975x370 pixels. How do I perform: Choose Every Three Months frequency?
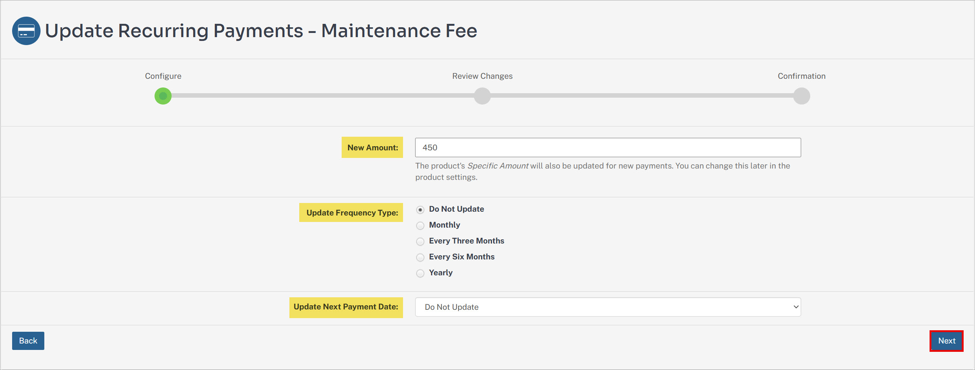click(420, 241)
